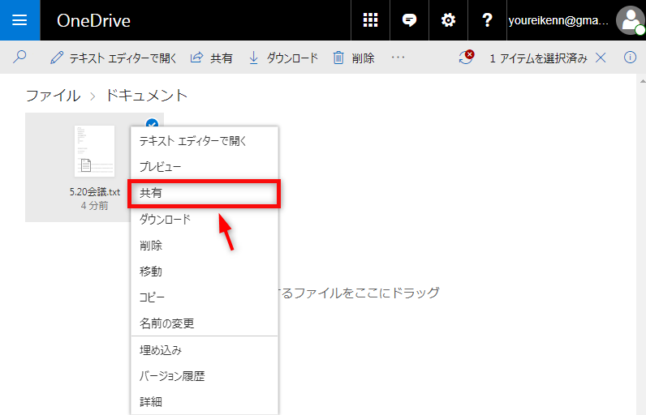Open the chat feedback icon
The width and height of the screenshot is (646, 415).
pyautogui.click(x=409, y=20)
